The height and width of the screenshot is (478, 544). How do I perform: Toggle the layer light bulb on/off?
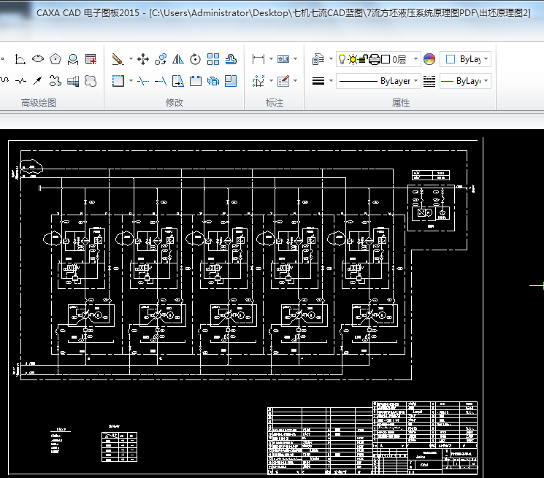(x=342, y=60)
